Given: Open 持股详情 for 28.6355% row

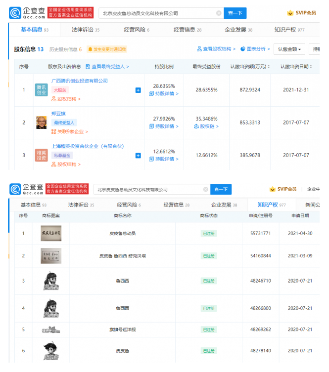Looking at the screenshot, I should (x=164, y=94).
